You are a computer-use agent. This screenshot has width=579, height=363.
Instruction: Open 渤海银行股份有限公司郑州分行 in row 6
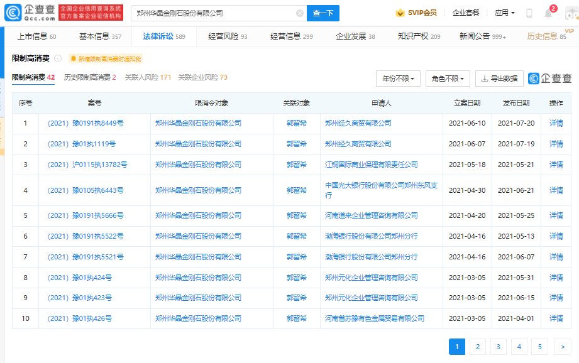pyautogui.click(x=371, y=236)
